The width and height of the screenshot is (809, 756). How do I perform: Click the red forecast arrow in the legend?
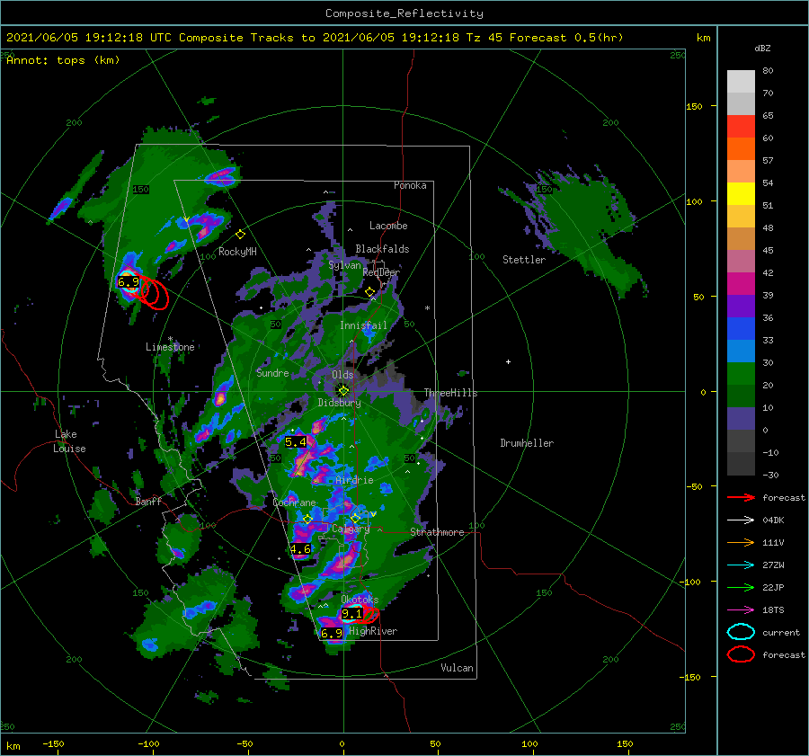point(741,497)
